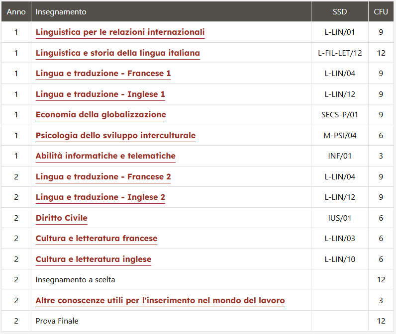The height and width of the screenshot is (334, 396).
Task: Open Abilità informatiche e telematiche course
Action: pos(105,156)
